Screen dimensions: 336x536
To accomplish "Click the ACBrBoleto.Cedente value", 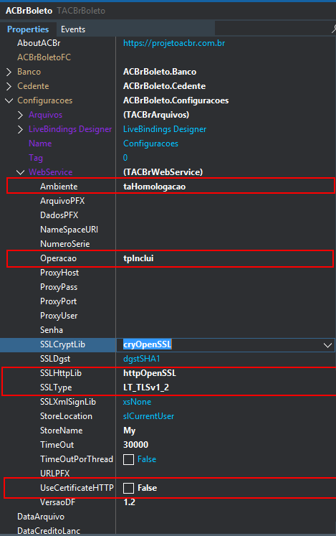I will pos(164,86).
